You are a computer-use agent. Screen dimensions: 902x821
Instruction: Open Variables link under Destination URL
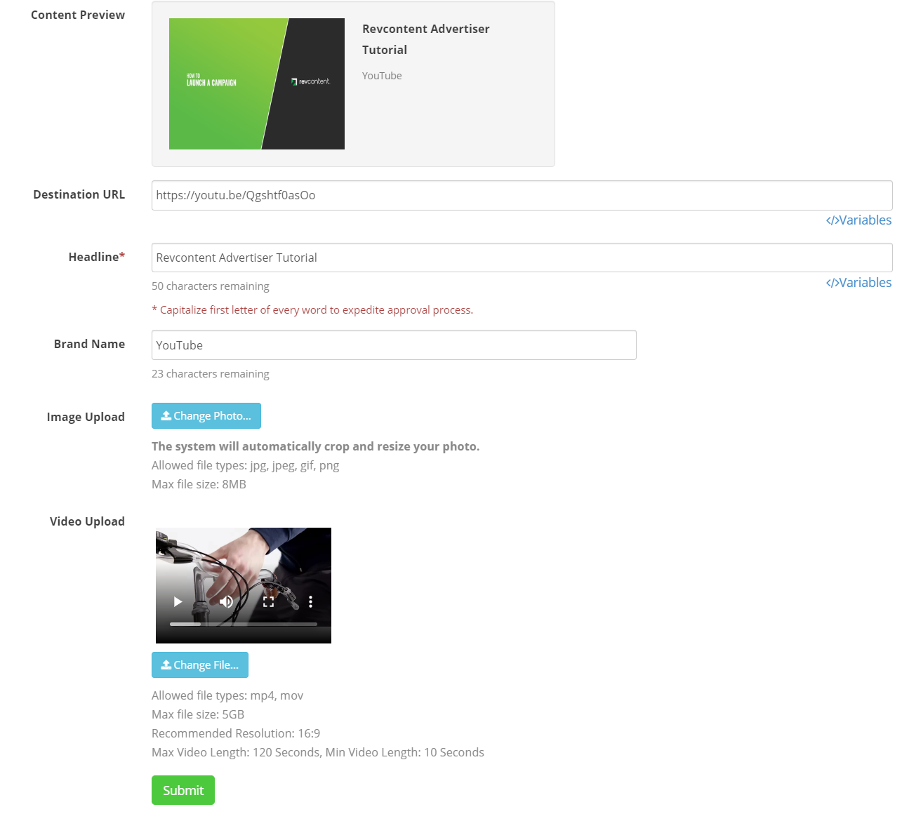(x=858, y=220)
